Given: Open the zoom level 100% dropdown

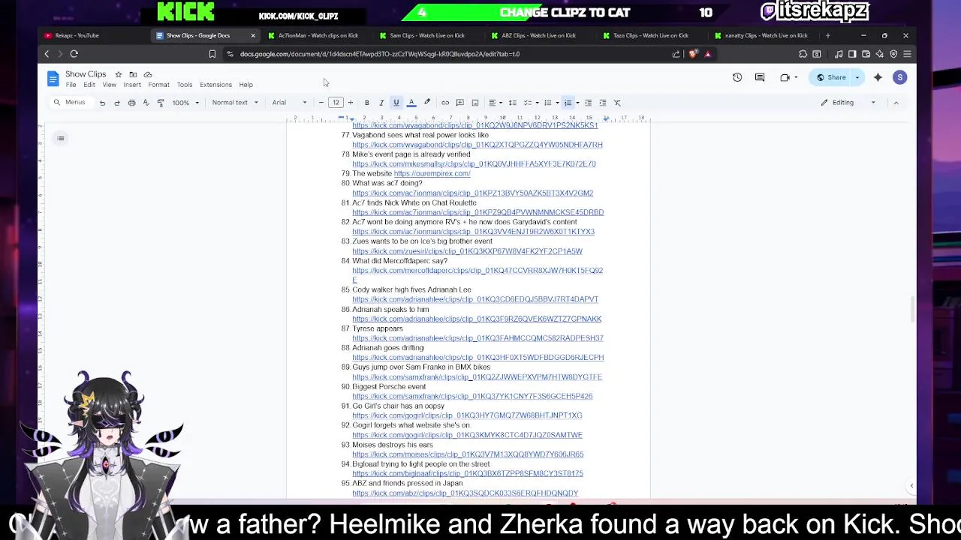Looking at the screenshot, I should pos(185,103).
